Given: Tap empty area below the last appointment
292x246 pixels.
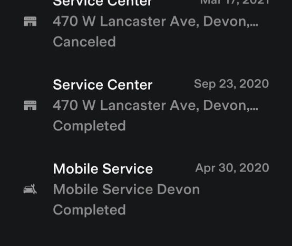Looking at the screenshot, I should coord(146,234).
